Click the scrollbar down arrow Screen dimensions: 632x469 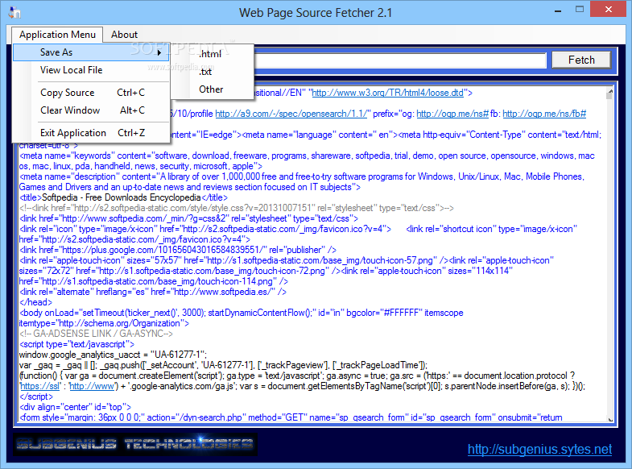[x=609, y=419]
